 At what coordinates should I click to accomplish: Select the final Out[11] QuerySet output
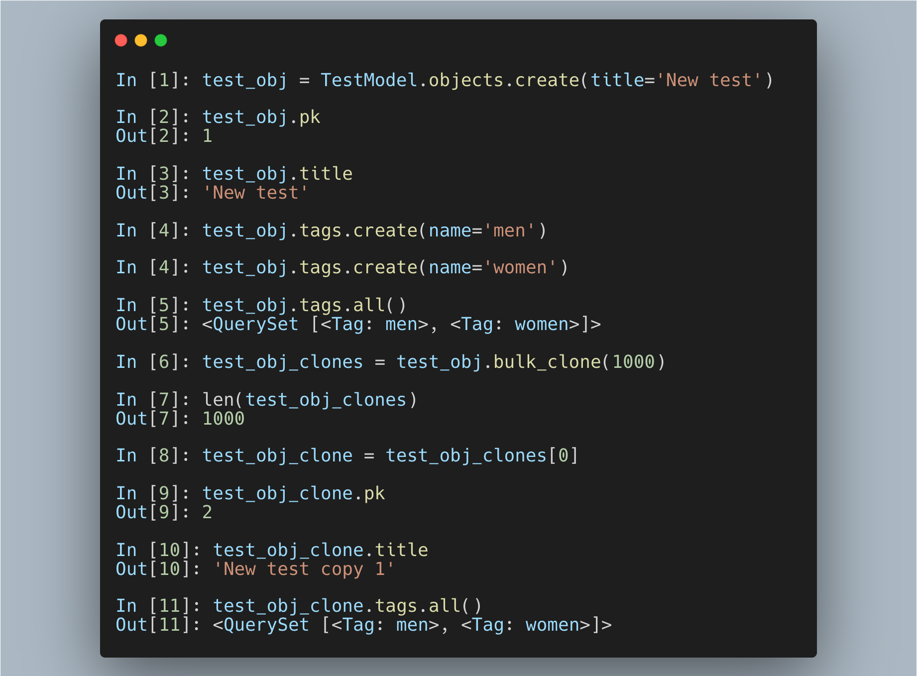coord(412,625)
